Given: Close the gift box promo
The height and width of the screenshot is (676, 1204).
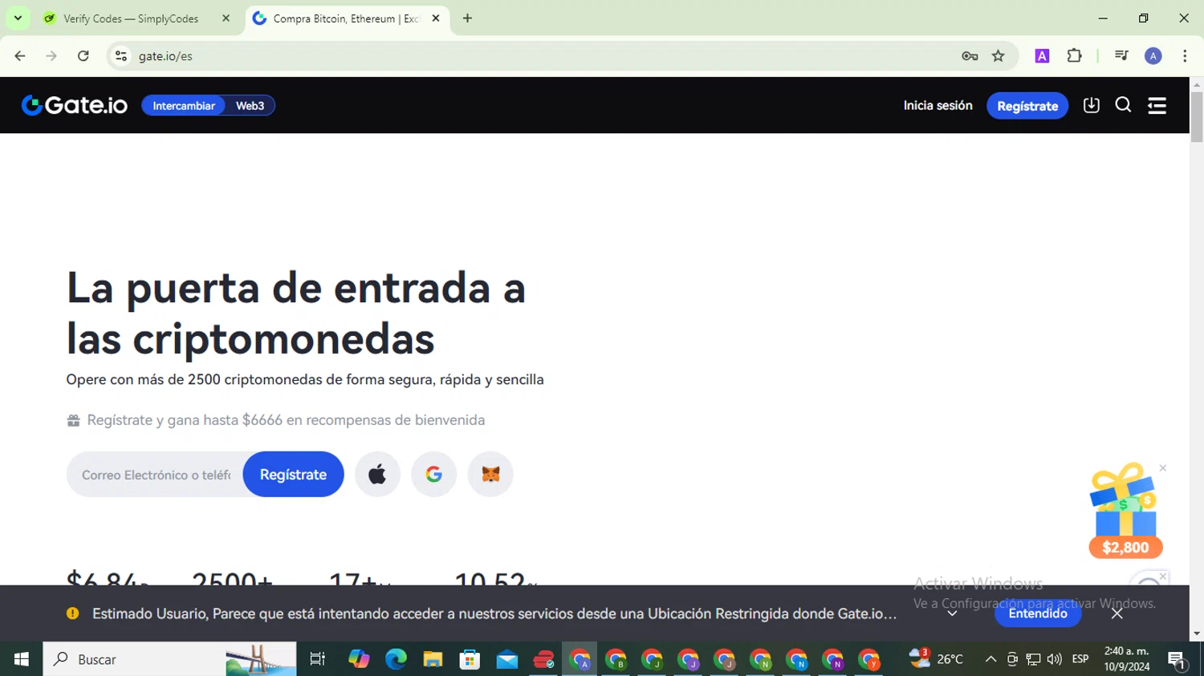Looking at the screenshot, I should click(1162, 468).
